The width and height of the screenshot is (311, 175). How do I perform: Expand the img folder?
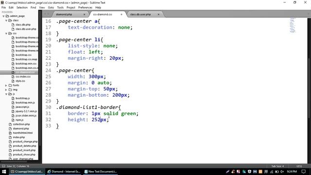pyautogui.click(x=6, y=89)
